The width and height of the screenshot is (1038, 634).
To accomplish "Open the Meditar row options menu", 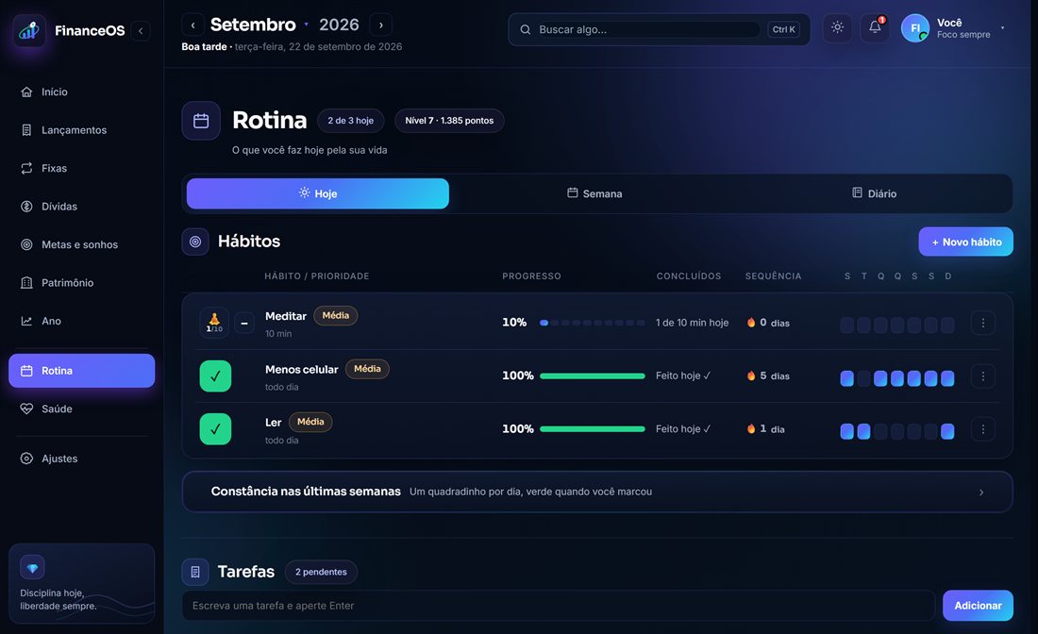I will 983,323.
